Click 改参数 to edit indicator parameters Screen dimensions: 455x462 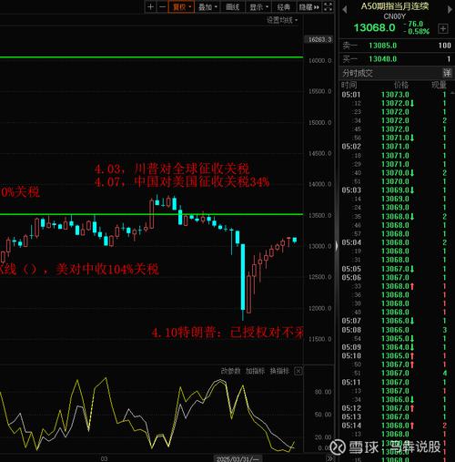pyautogui.click(x=230, y=371)
